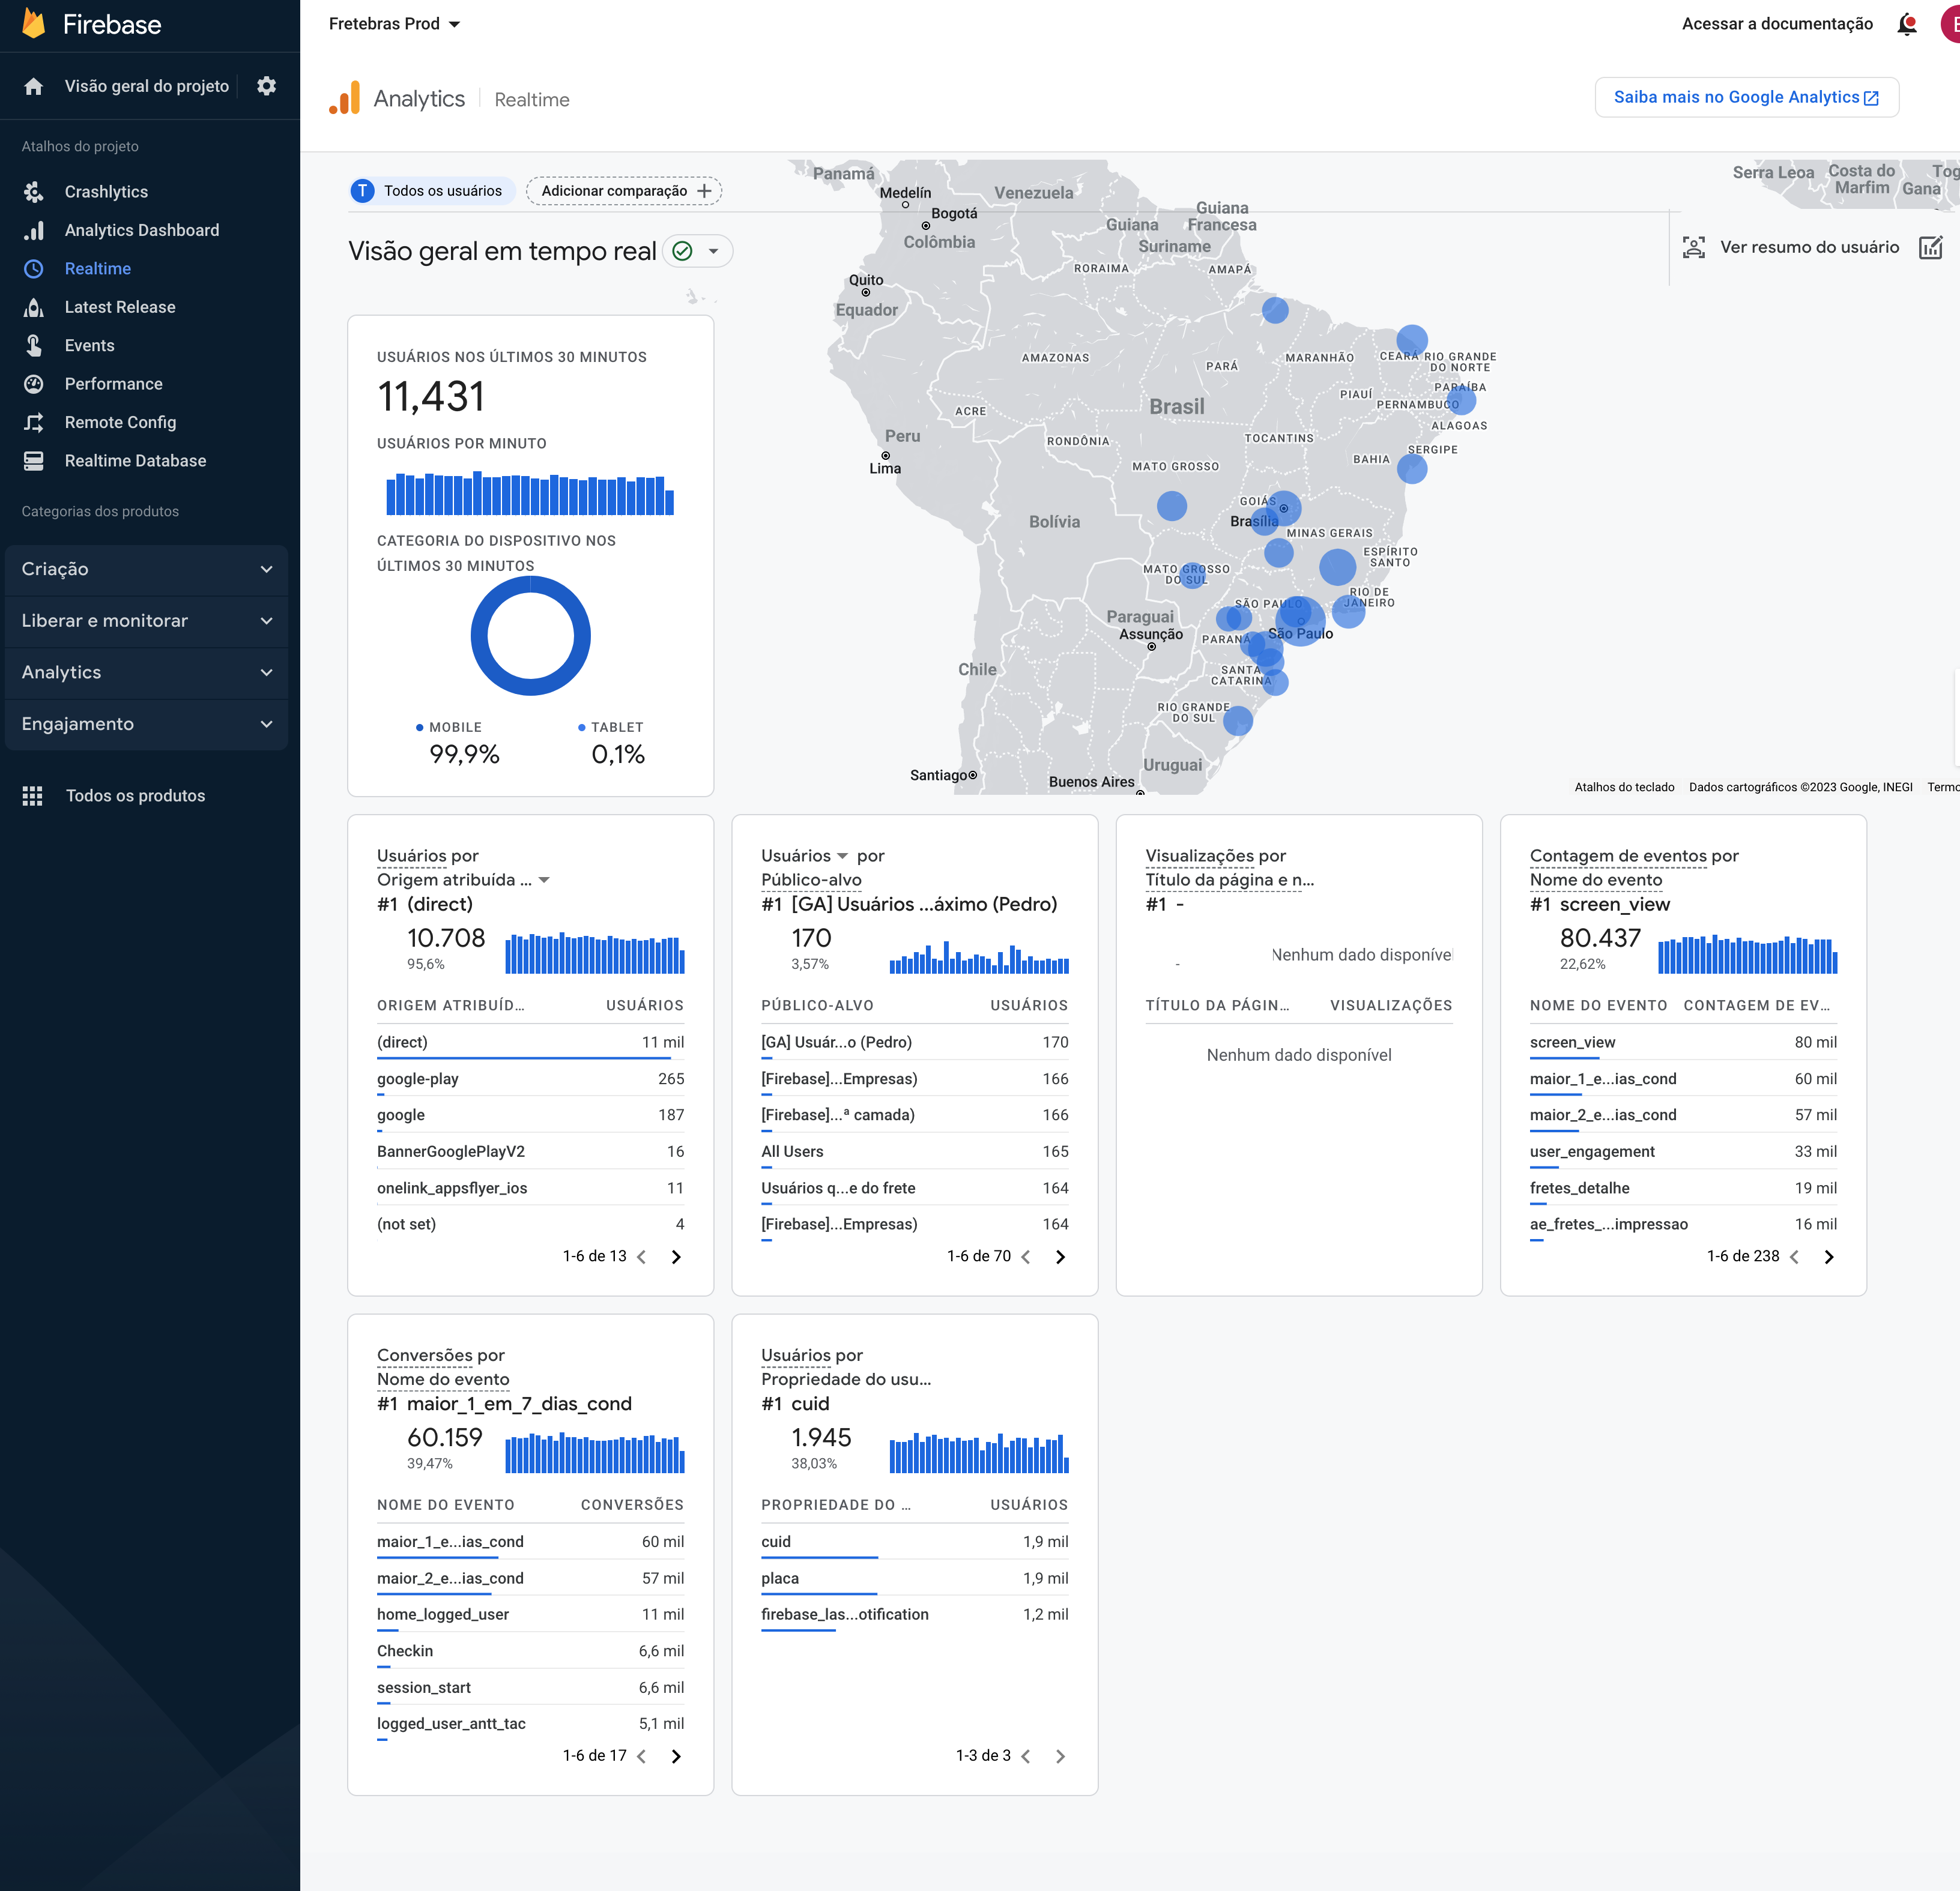Click the session_start conversion row
This screenshot has width=1960, height=1891.
[x=530, y=1687]
